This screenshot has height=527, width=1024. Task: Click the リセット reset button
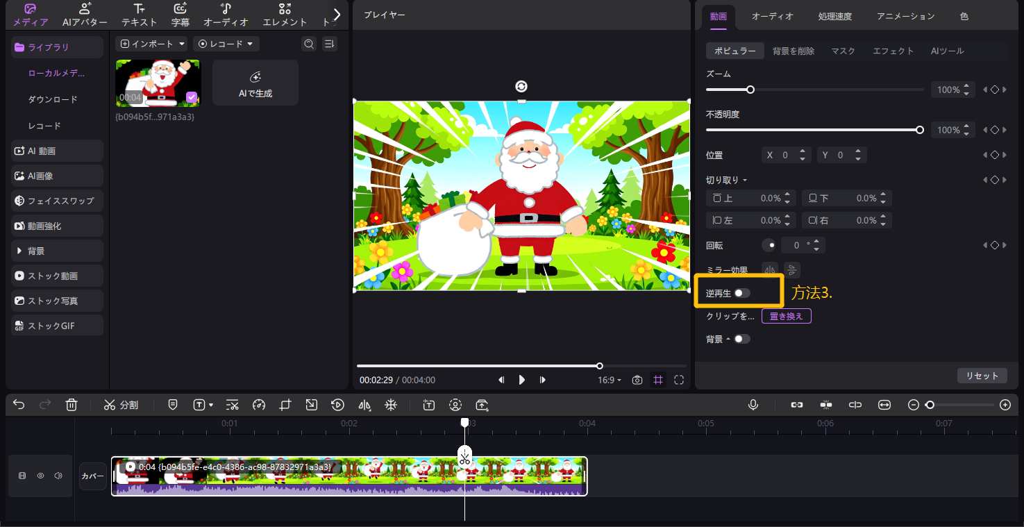point(982,376)
